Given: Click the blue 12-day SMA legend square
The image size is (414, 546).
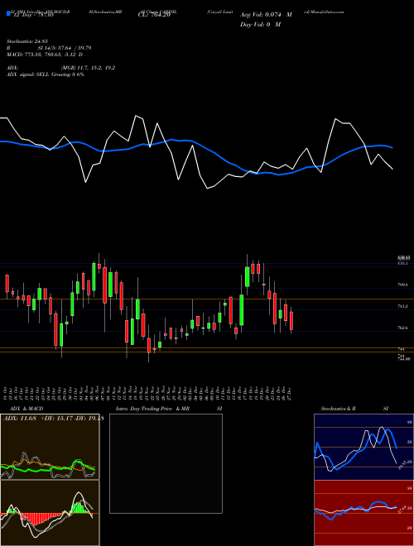Looking at the screenshot, I should tap(8, 13).
